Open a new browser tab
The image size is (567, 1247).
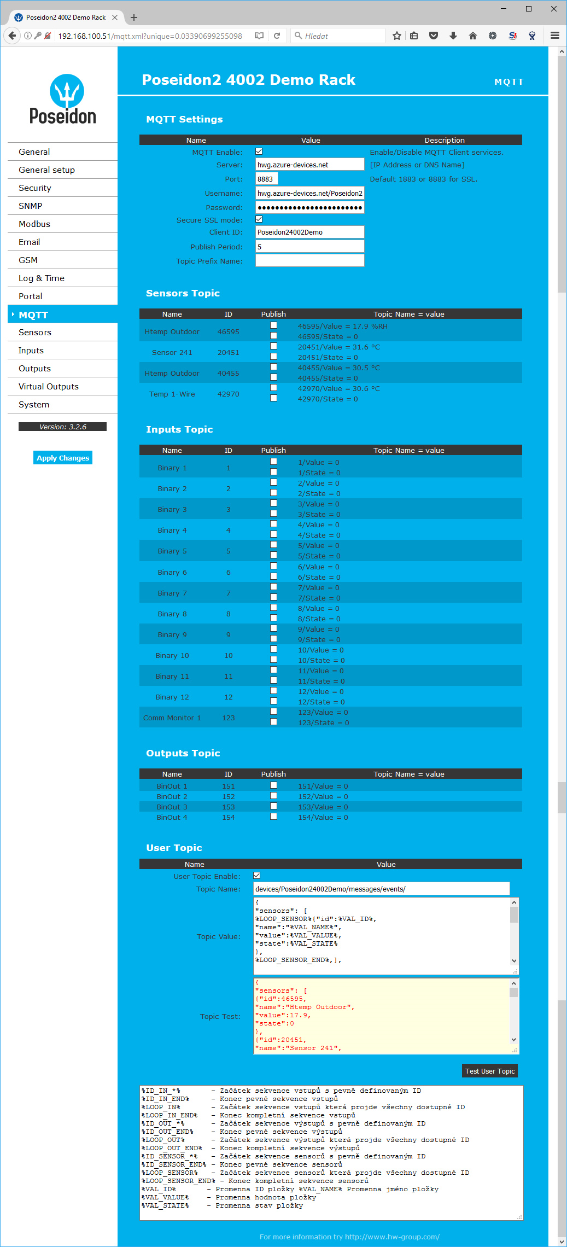pos(134,18)
